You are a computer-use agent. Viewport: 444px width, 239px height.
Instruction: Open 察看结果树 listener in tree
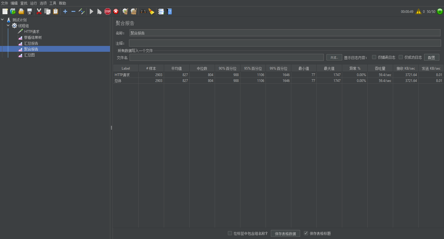33,37
